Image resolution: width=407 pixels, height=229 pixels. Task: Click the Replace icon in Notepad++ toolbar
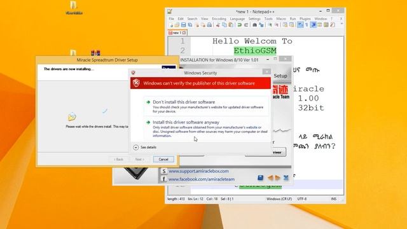261,25
